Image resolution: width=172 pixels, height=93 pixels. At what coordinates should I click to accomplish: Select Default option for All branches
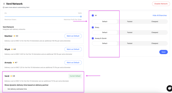(x=105, y=22)
